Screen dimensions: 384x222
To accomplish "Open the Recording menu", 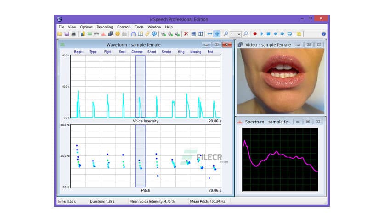I will tap(105, 27).
